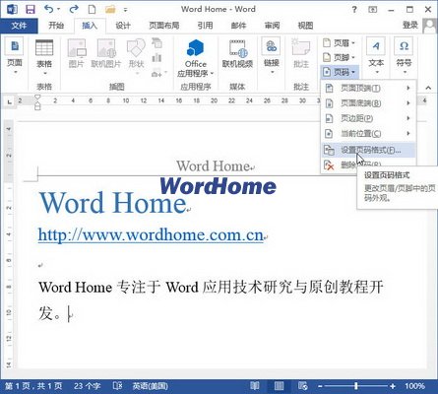The width and height of the screenshot is (438, 394).
Task: Expand the 页边距(P) submenu
Action: pyautogui.click(x=368, y=118)
